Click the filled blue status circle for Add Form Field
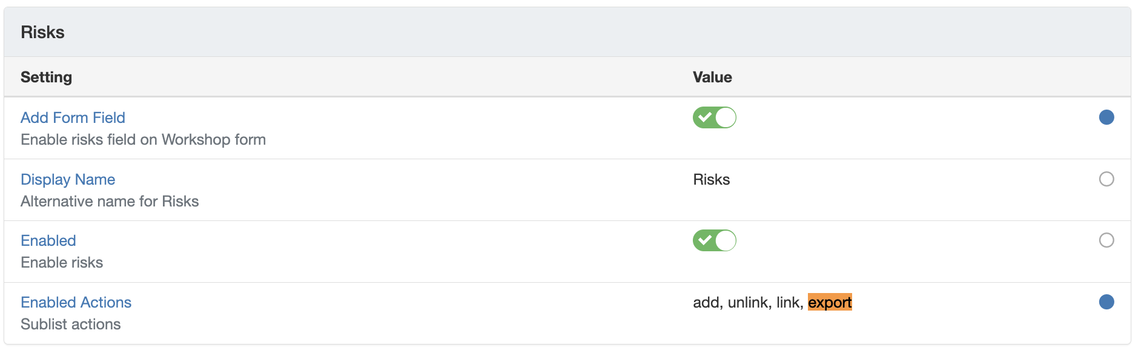Screen dimensions: 1141x356 [x=1106, y=117]
